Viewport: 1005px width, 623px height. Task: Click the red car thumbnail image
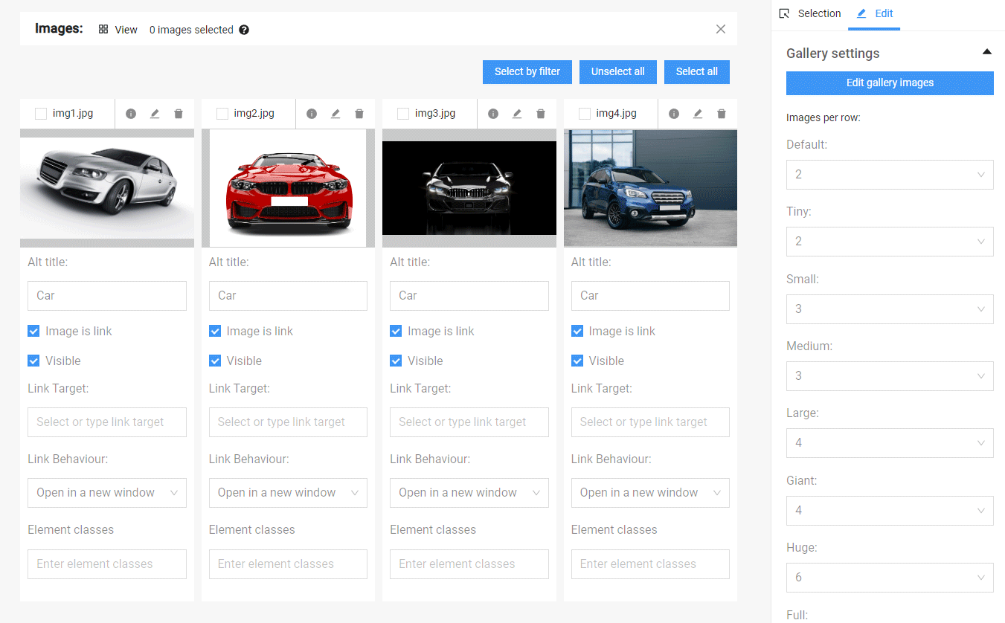[x=288, y=188]
